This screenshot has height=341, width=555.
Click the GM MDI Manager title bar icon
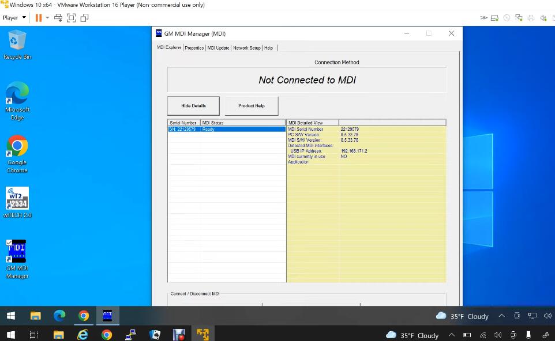(x=159, y=33)
